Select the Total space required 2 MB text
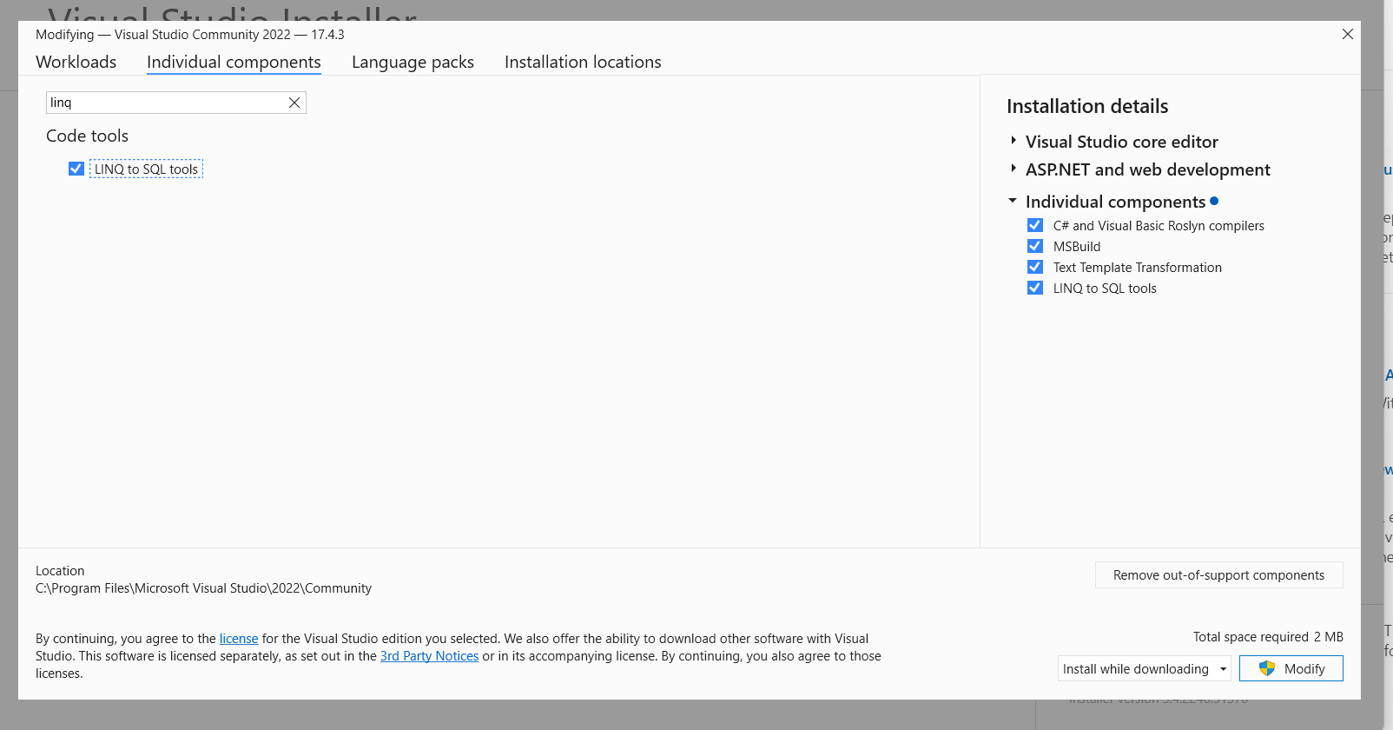1393x730 pixels. click(1268, 637)
